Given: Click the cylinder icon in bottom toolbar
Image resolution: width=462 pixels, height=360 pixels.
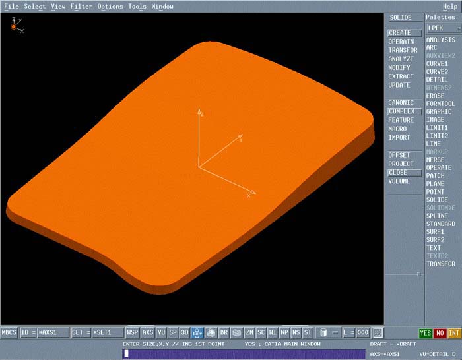Looking at the screenshot, I should (x=323, y=333).
